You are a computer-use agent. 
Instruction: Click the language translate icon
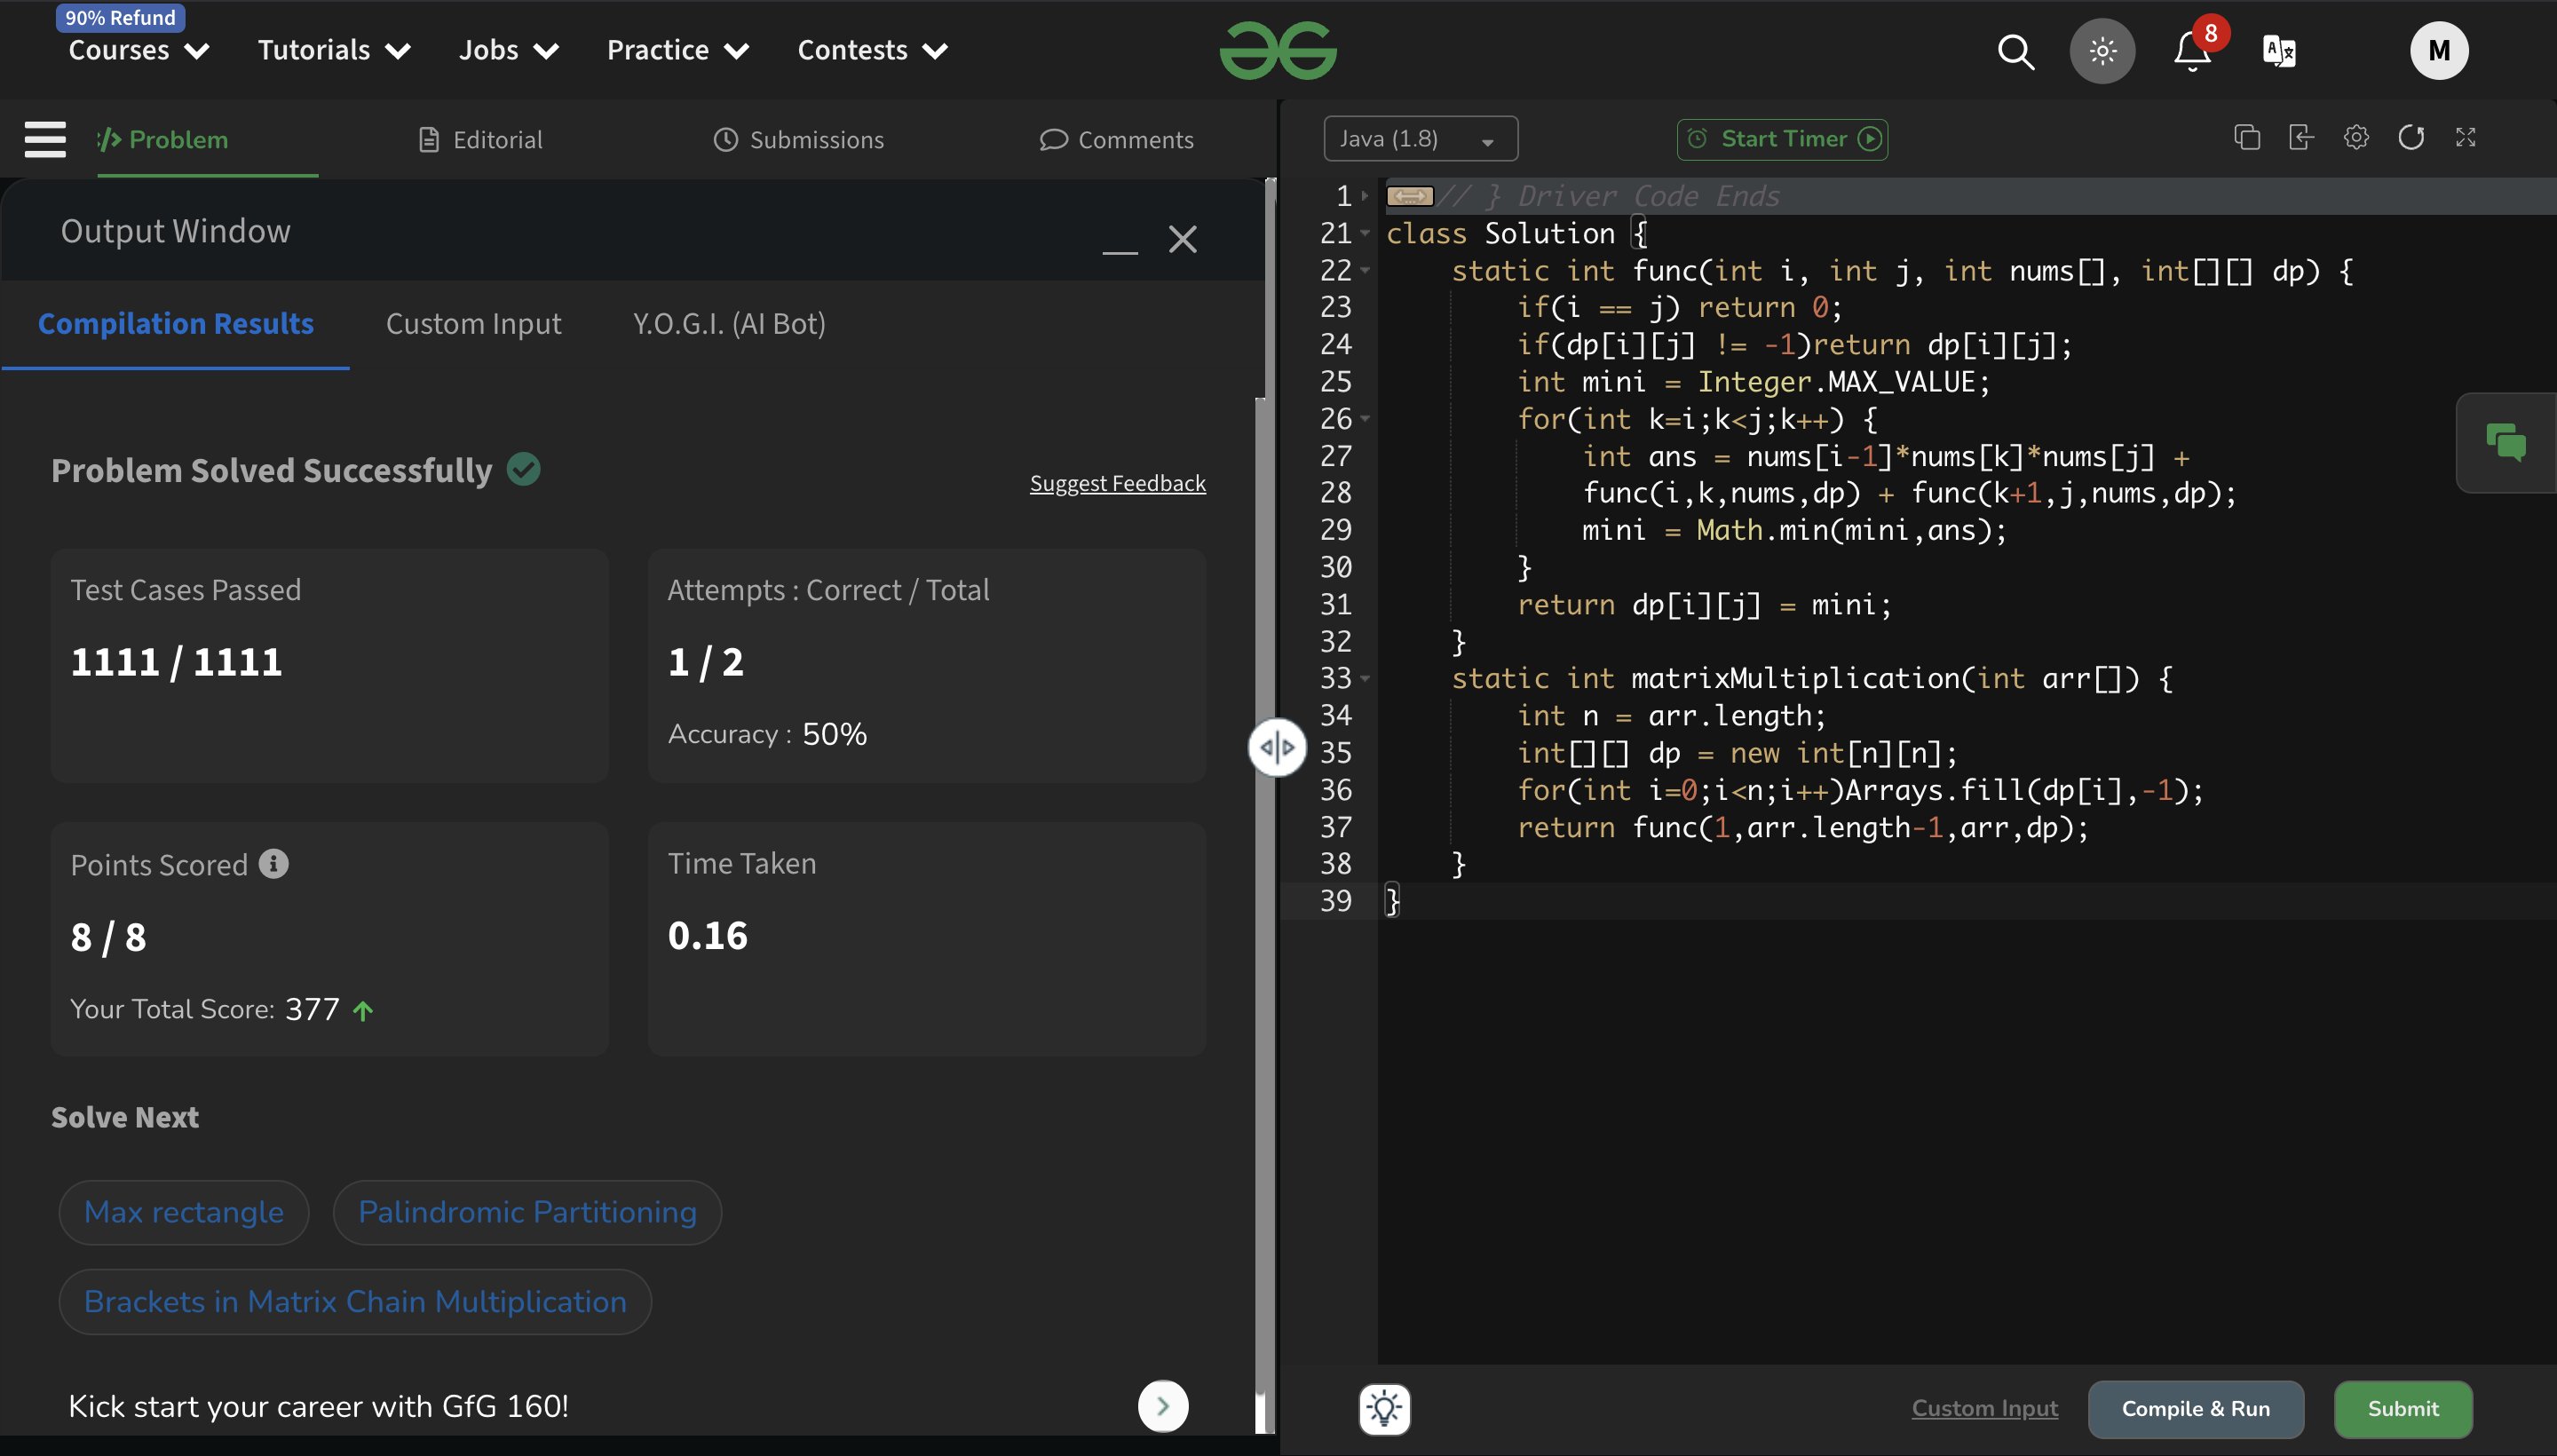point(2278,51)
